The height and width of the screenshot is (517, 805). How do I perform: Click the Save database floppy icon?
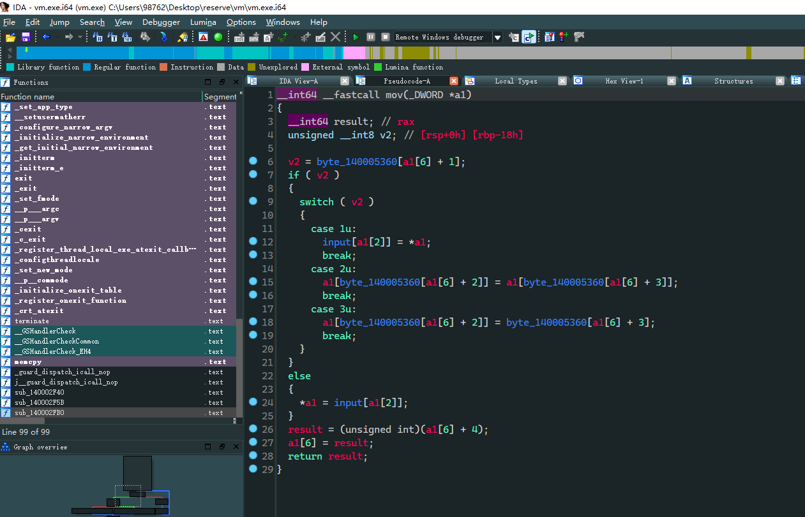[26, 38]
